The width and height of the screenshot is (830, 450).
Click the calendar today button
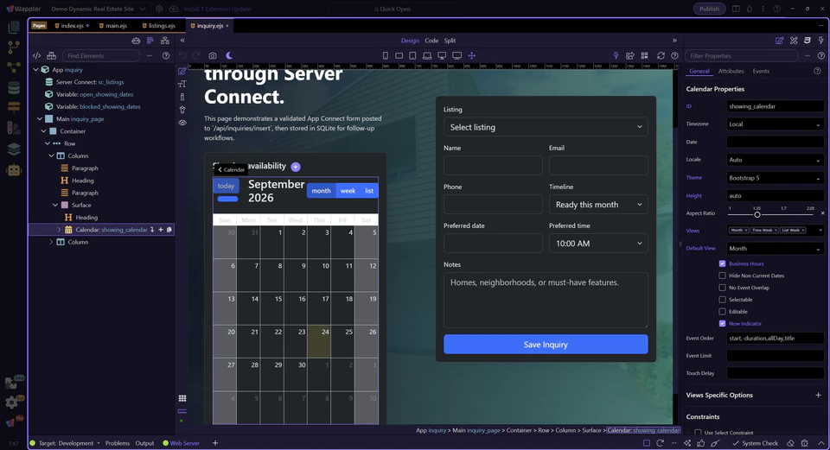click(226, 186)
